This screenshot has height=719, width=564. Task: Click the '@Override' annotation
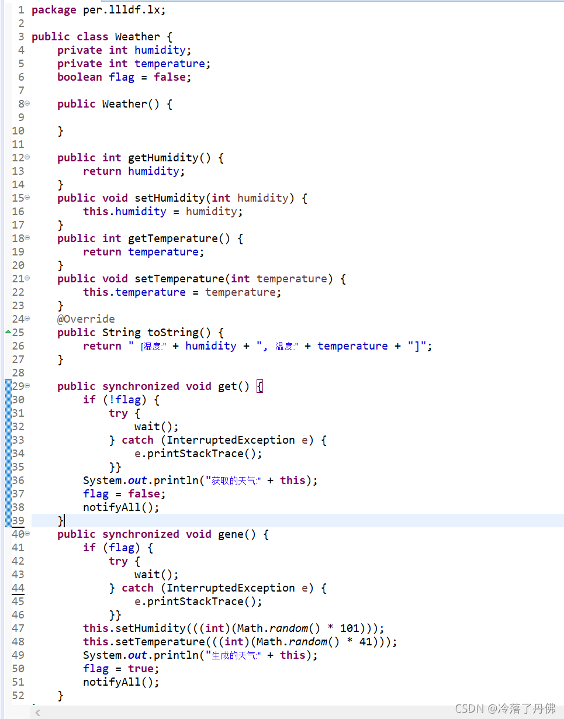click(x=86, y=319)
